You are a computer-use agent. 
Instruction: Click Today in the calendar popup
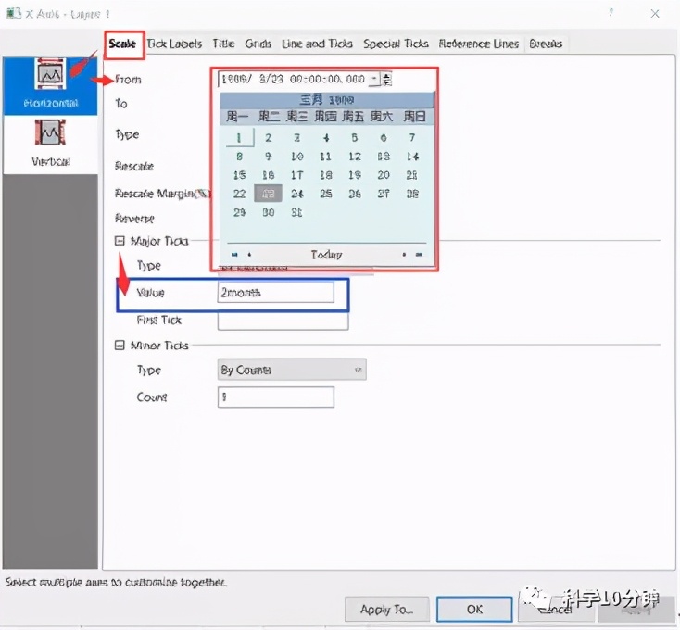point(326,255)
